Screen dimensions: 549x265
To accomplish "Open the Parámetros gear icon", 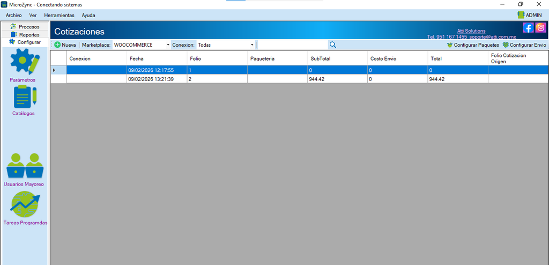I will click(25, 61).
